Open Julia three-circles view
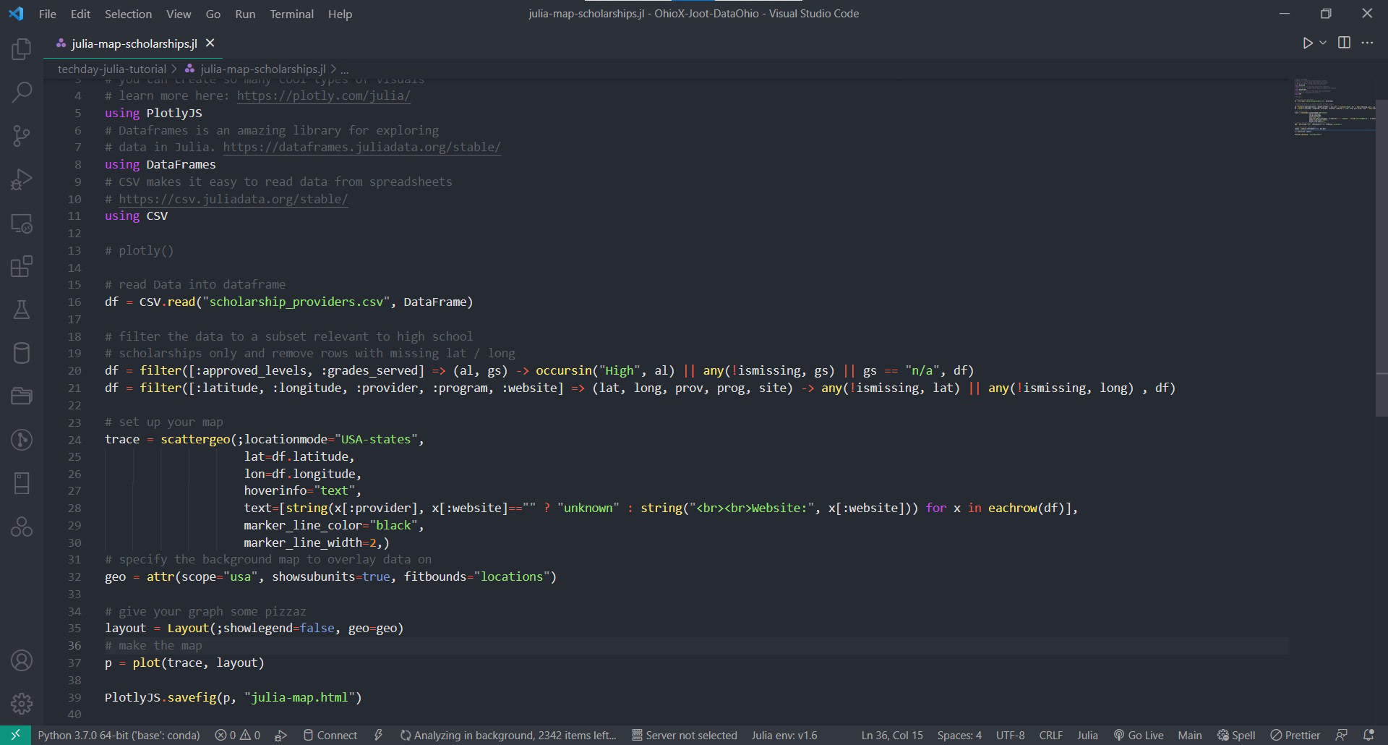 [x=22, y=527]
